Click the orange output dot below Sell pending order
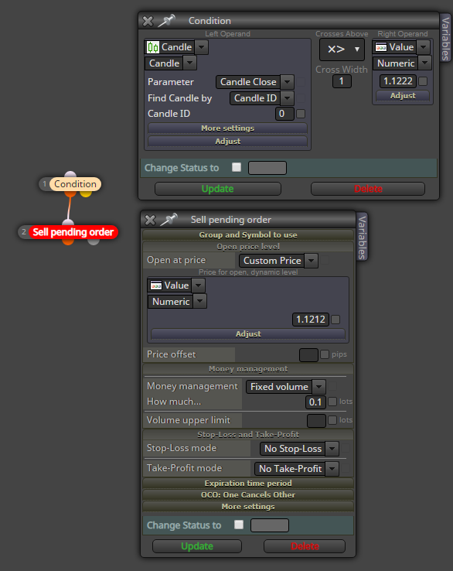This screenshot has height=571, width=453. (x=68, y=241)
